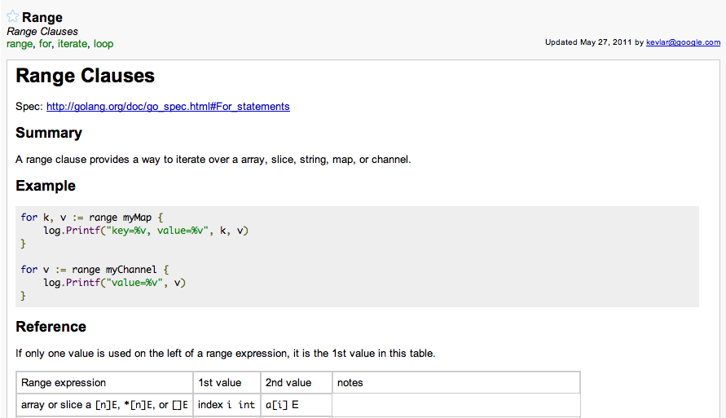Click the 'index i int' table cell
The image size is (726, 418).
tap(227, 405)
